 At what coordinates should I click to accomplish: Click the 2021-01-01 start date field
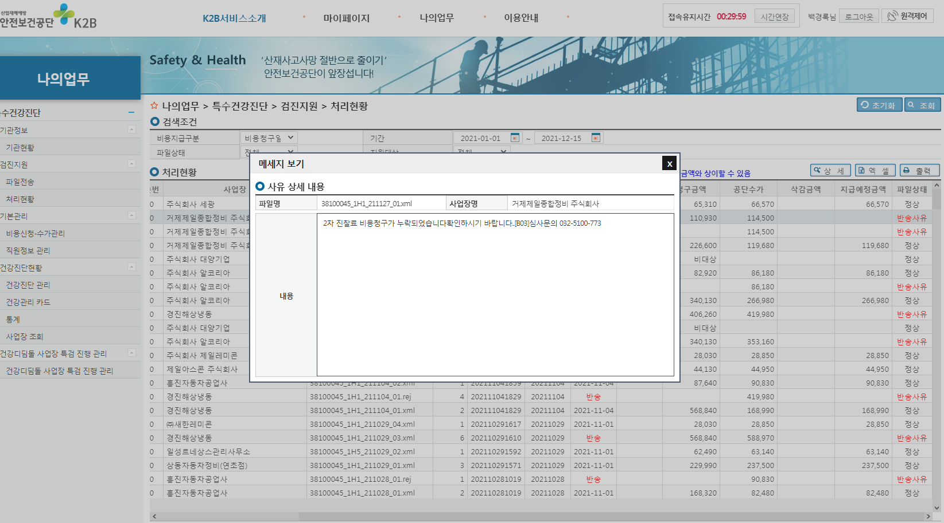click(481, 138)
